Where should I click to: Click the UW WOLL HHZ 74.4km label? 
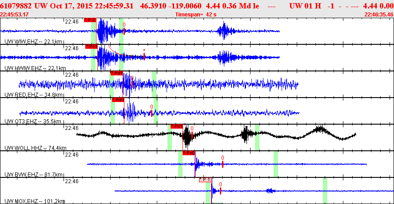pyautogui.click(x=36, y=148)
